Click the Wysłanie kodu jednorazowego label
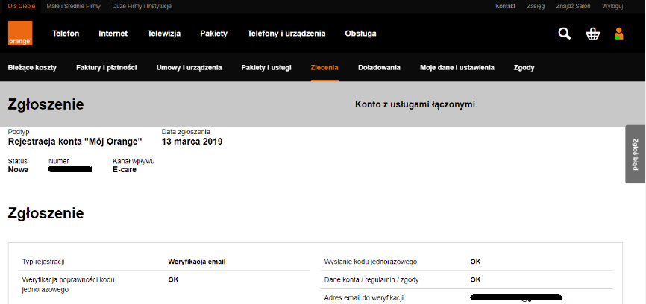Image resolution: width=646 pixels, height=304 pixels. (371, 262)
